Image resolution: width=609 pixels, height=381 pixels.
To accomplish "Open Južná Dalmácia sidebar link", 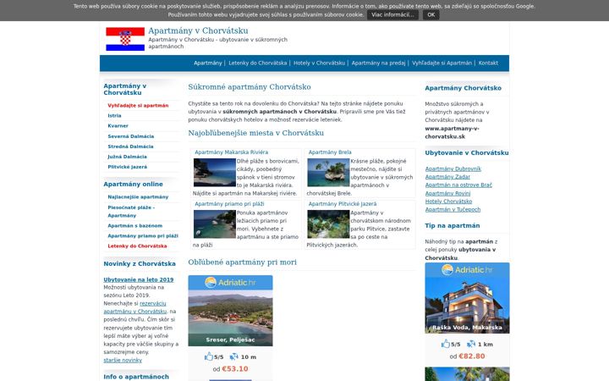I will tap(127, 157).
